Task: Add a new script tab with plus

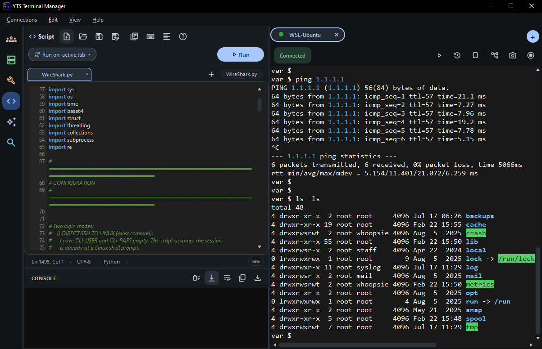Action: point(211,74)
